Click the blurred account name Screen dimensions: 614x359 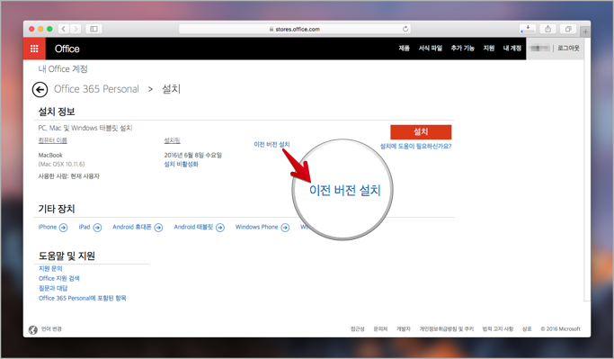[539, 49]
